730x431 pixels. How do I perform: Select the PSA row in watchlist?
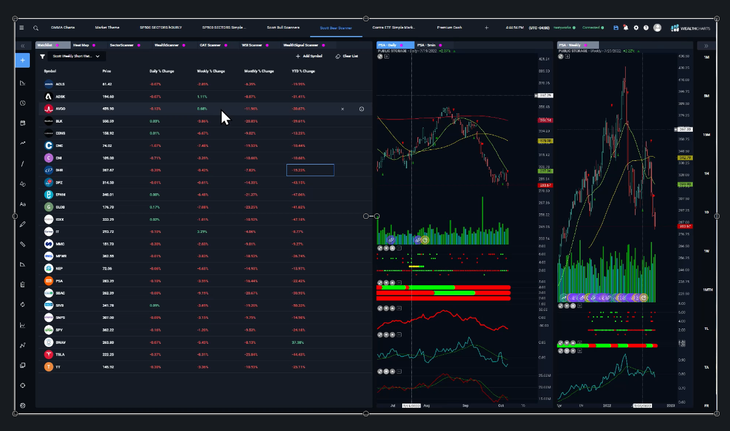point(205,281)
